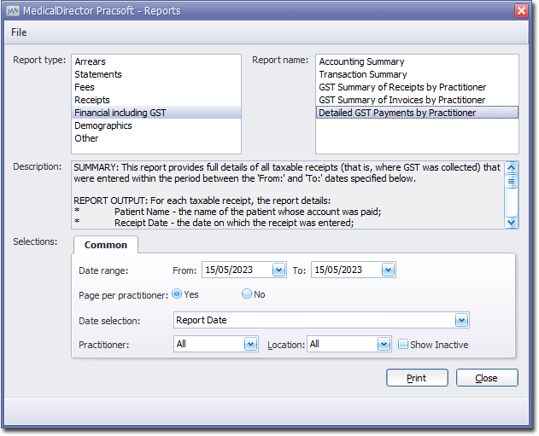The width and height of the screenshot is (539, 436).
Task: Select No for Page per practitioner
Action: pos(247,294)
